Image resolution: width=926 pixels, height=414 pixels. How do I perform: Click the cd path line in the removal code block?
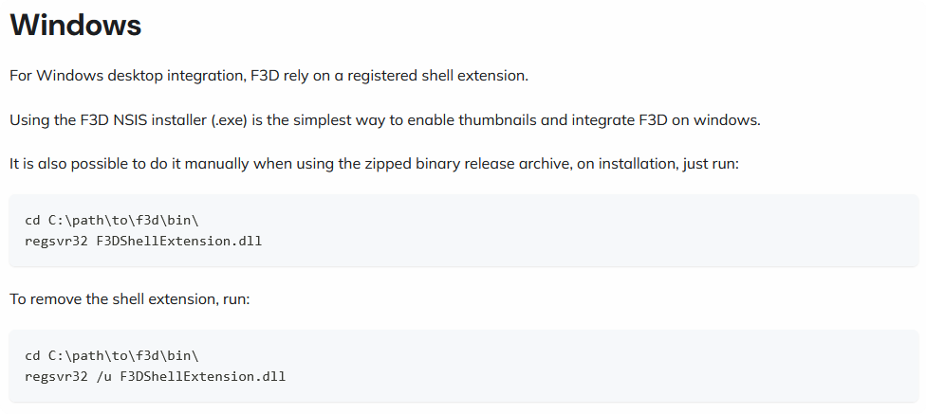[111, 356]
